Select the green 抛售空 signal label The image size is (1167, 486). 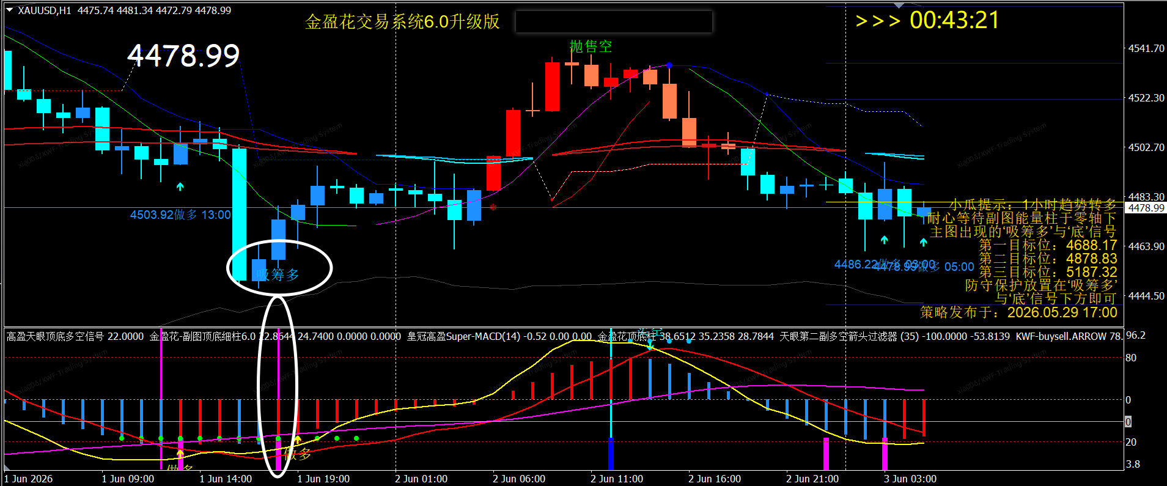[x=591, y=46]
